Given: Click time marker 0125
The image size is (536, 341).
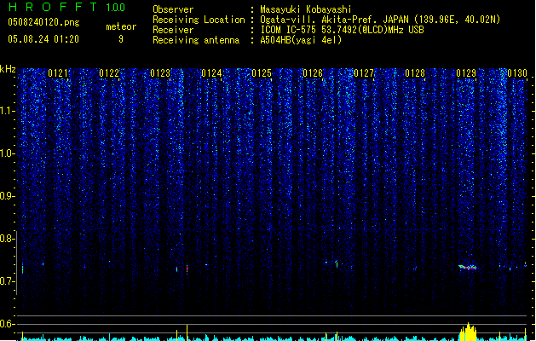Looking at the screenshot, I should pyautogui.click(x=262, y=73).
